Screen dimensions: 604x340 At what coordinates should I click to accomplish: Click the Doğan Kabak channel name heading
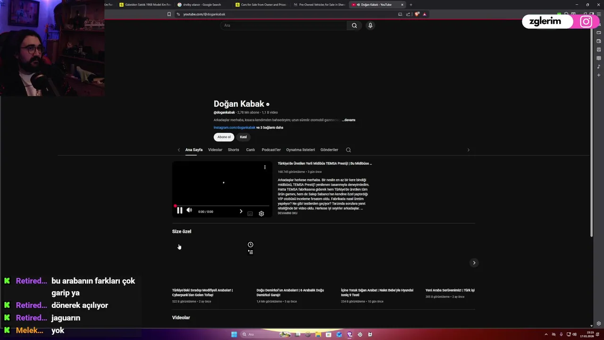[239, 104]
